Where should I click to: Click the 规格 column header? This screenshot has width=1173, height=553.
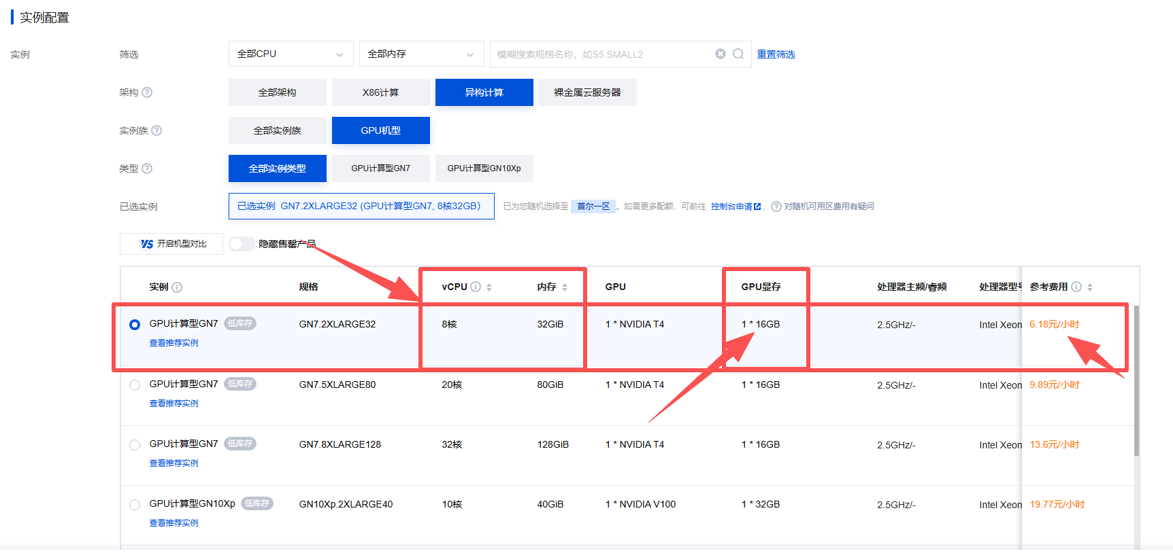click(x=308, y=287)
